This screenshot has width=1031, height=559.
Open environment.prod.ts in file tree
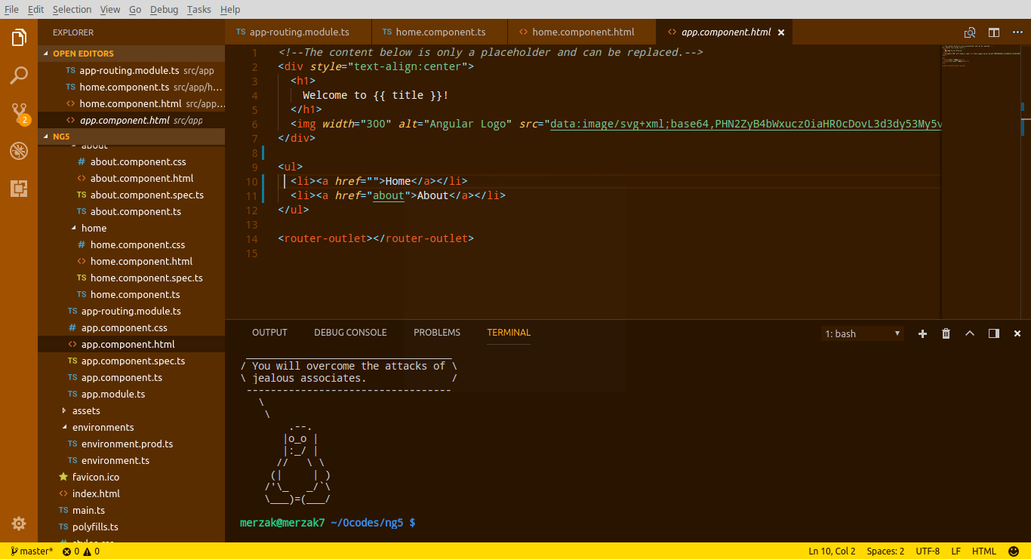(127, 444)
